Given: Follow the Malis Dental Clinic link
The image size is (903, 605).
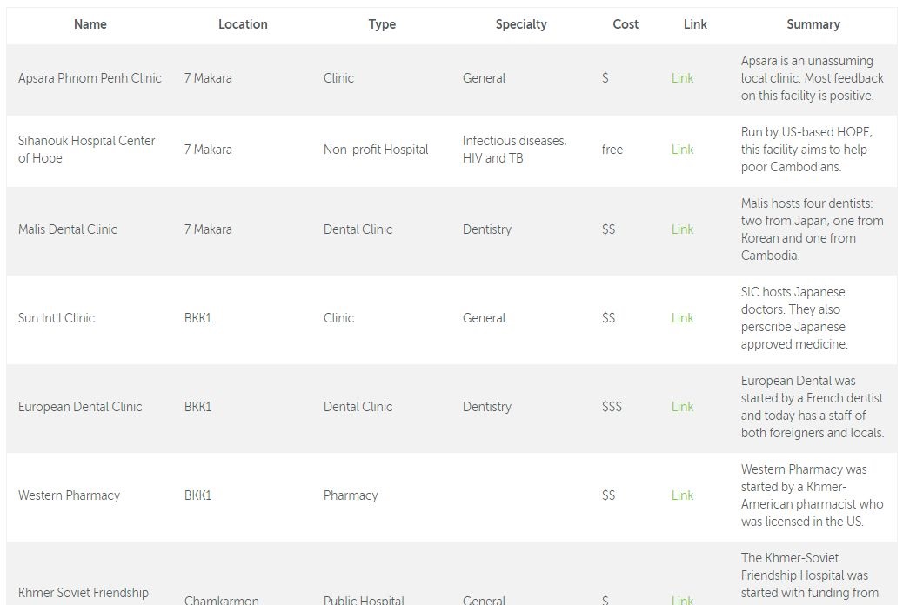Looking at the screenshot, I should [682, 229].
